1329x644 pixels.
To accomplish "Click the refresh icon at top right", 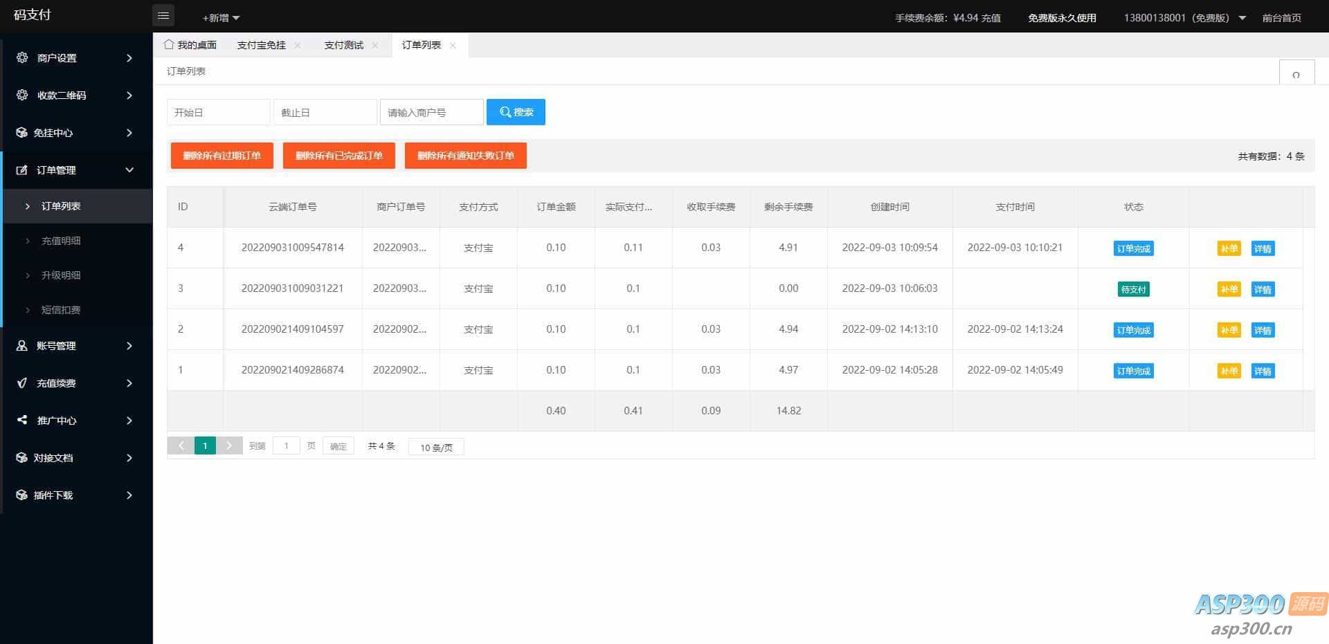I will 1296,74.
